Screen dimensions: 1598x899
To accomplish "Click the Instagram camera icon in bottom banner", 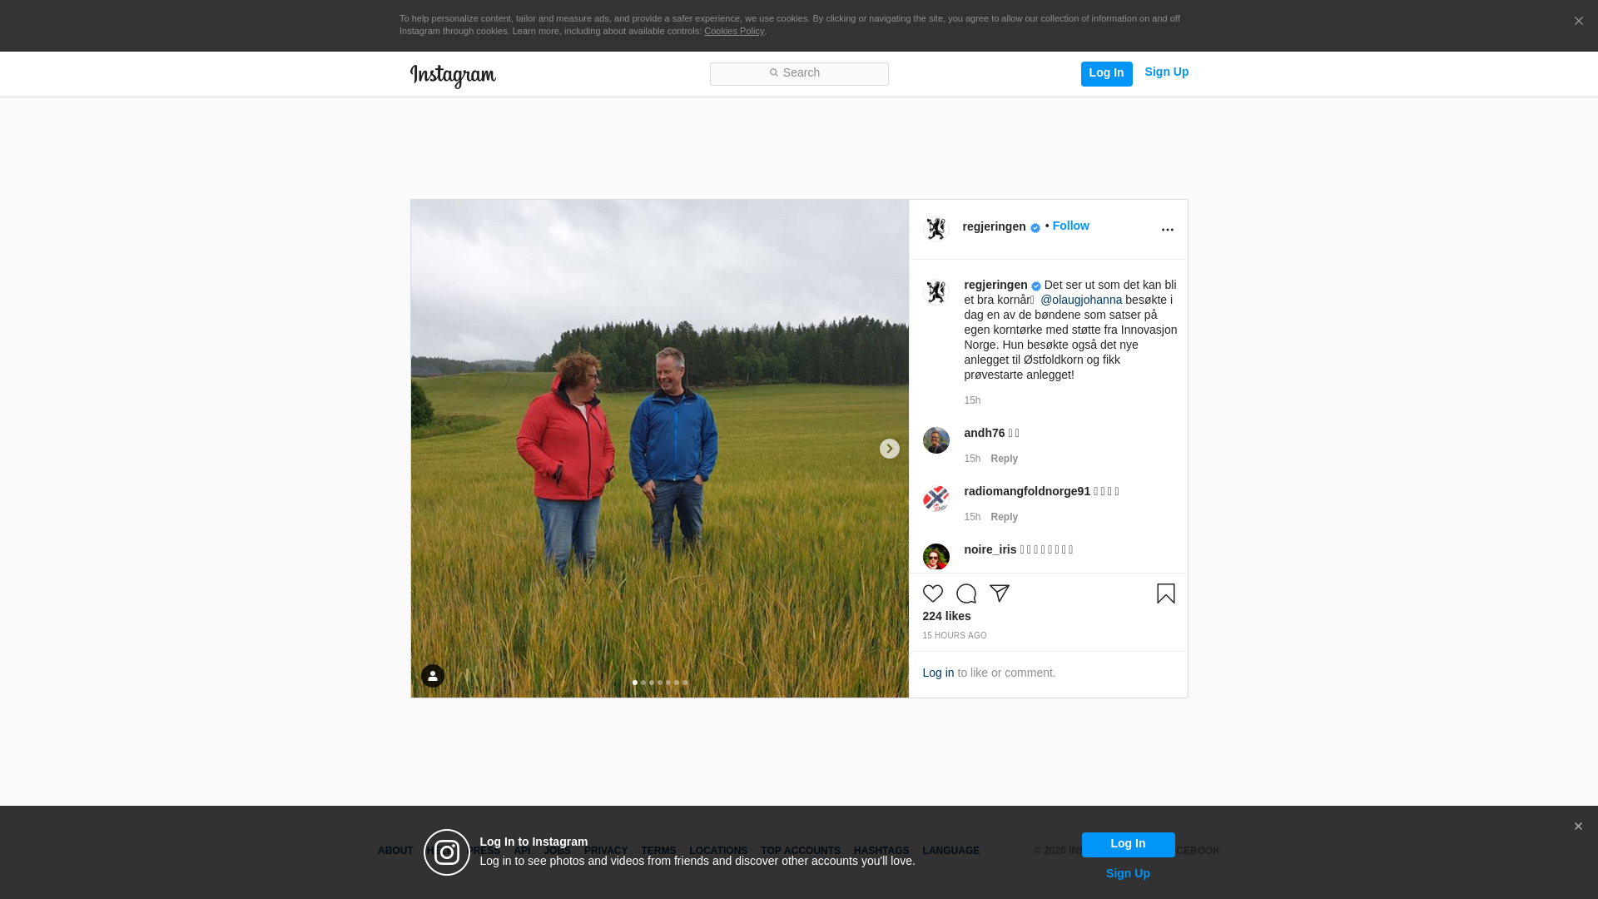I will (x=447, y=852).
